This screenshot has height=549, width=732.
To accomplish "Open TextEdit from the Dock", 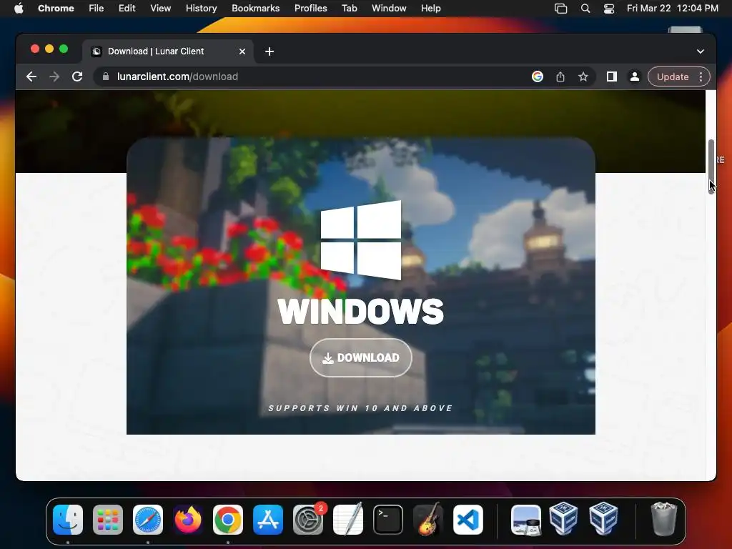I will [348, 520].
